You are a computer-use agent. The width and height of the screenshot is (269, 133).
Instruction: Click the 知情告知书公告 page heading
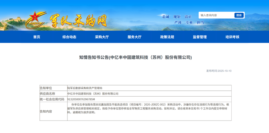click(135, 57)
